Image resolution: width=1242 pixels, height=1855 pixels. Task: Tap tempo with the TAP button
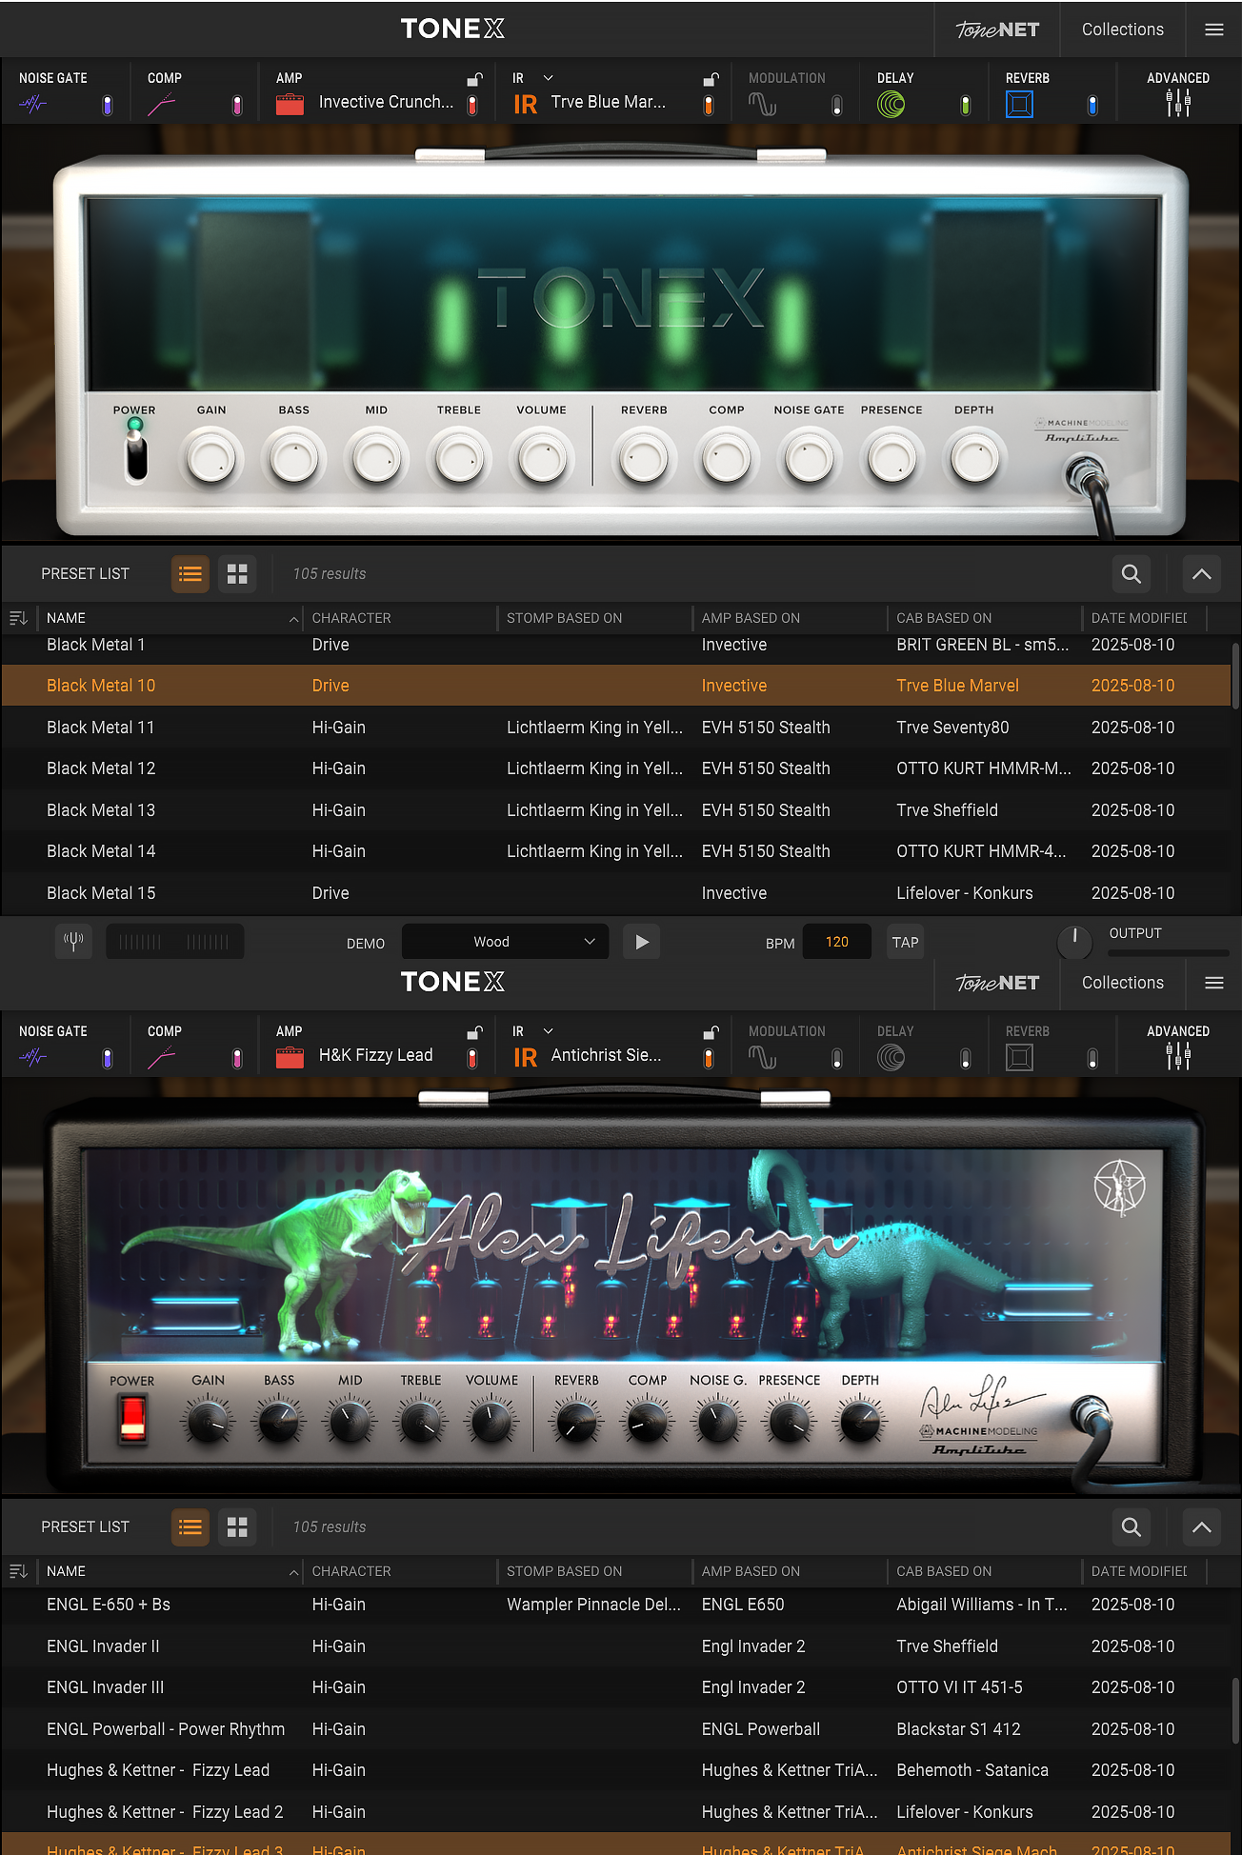[906, 943]
